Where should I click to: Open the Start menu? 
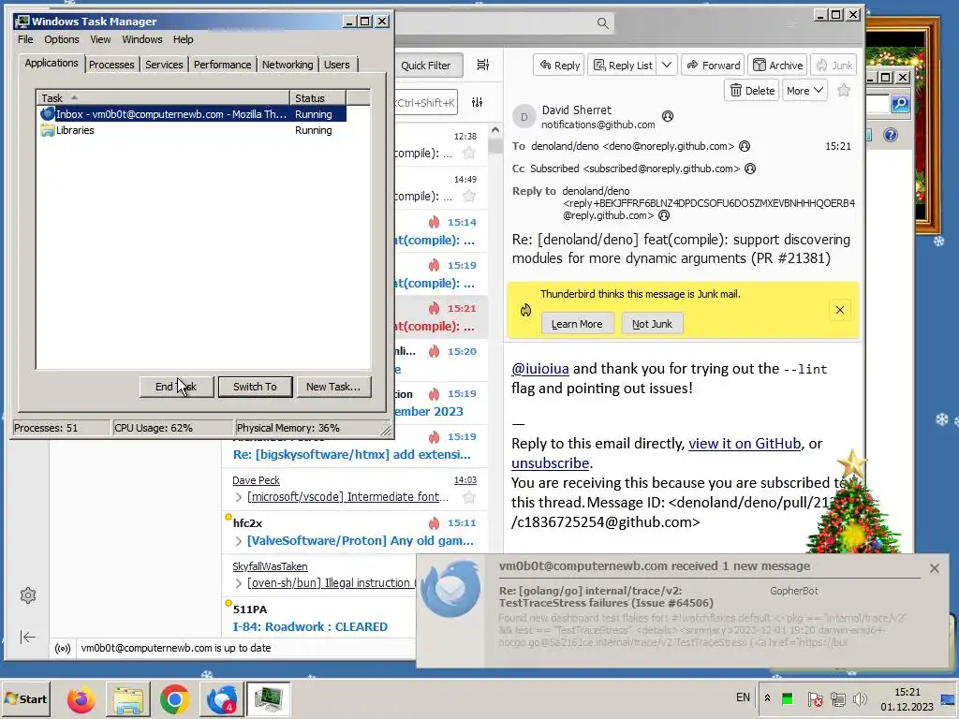coord(25,698)
